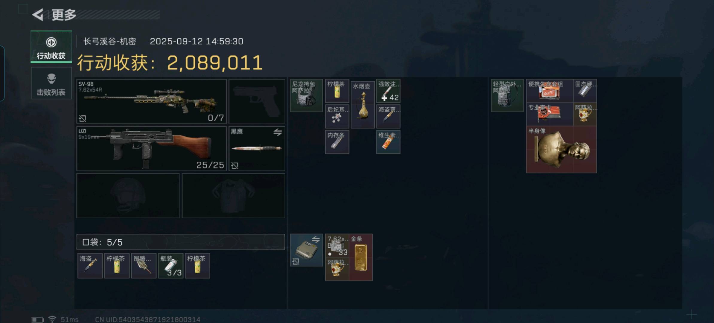Image resolution: width=714 pixels, height=323 pixels.
Task: Click the 黑鹰 knife swap arrows icon
Action: point(278,132)
